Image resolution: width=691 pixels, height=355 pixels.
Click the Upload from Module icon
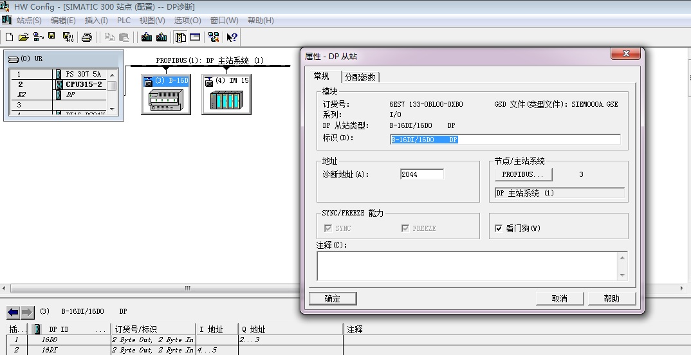161,37
